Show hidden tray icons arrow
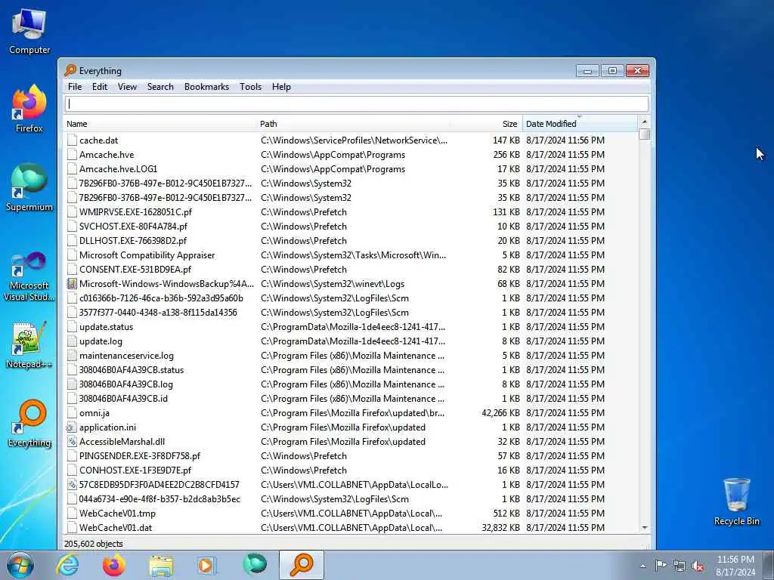The width and height of the screenshot is (774, 580). 642,566
